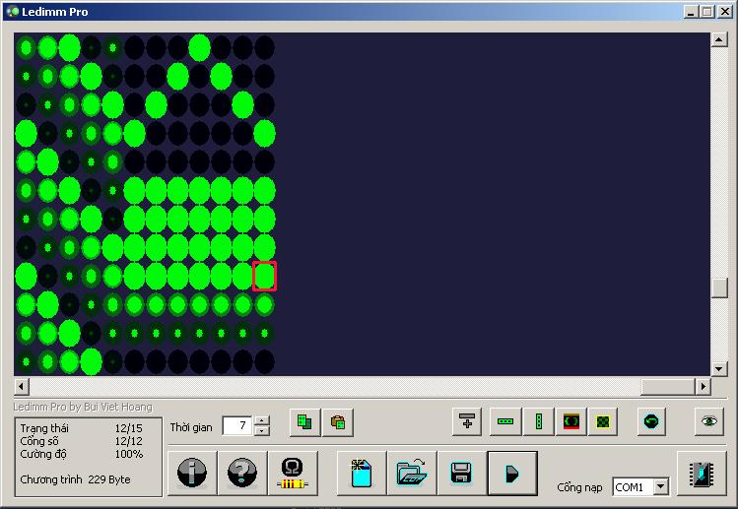Viewport: 738px width, 509px height.
Task: Click the add state plus icon
Action: (467, 421)
